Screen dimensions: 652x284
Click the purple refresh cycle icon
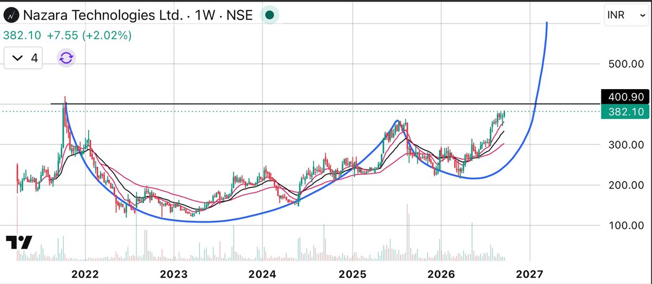click(66, 58)
